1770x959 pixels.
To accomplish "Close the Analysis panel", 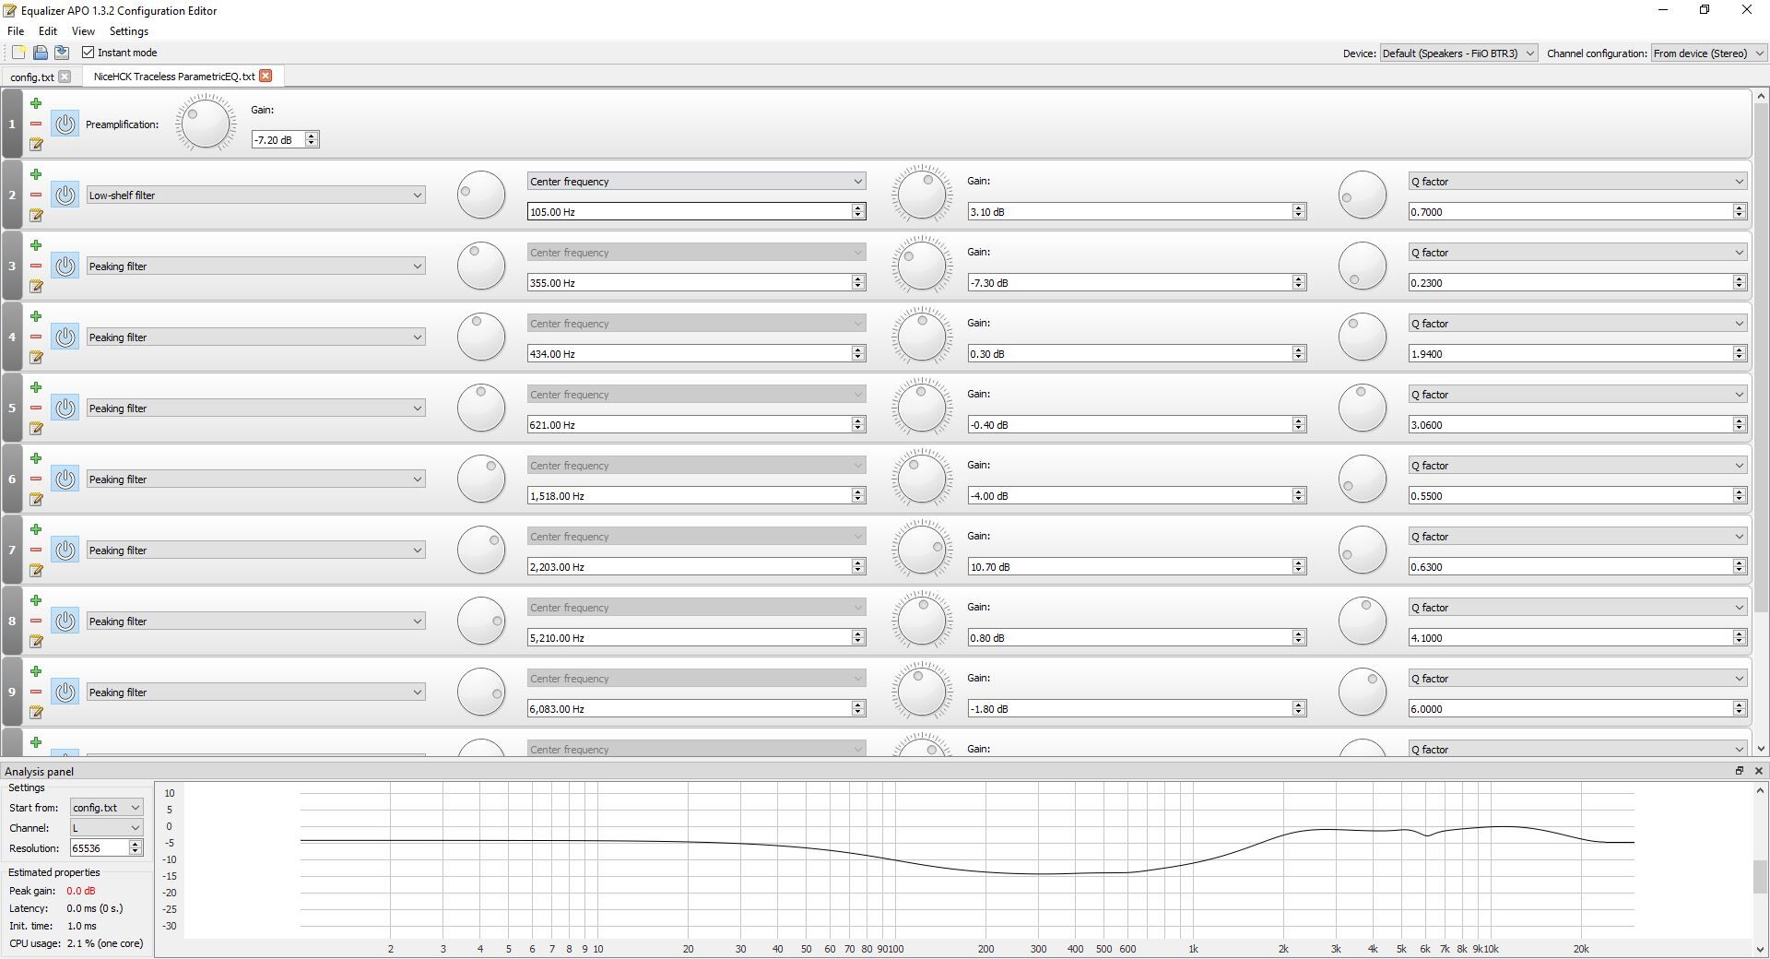I will pyautogui.click(x=1758, y=771).
